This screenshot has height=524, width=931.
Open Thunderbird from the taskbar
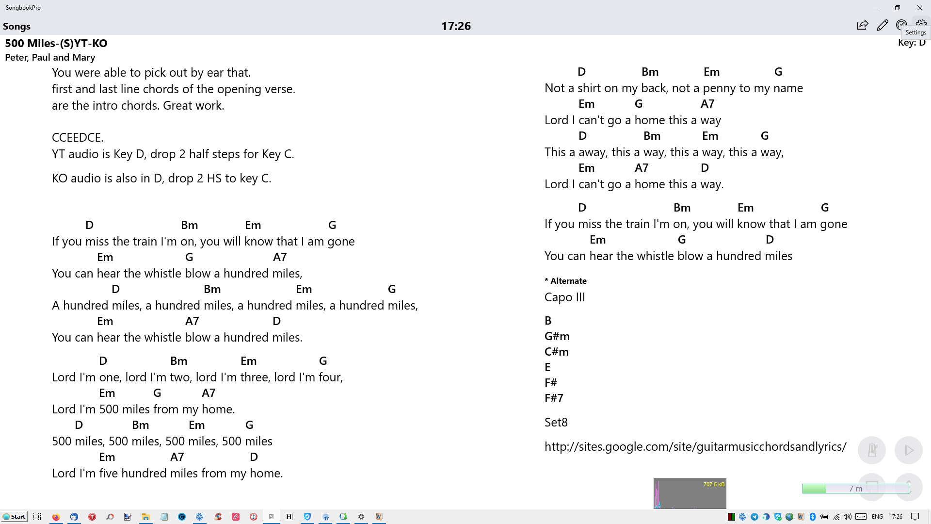click(74, 517)
